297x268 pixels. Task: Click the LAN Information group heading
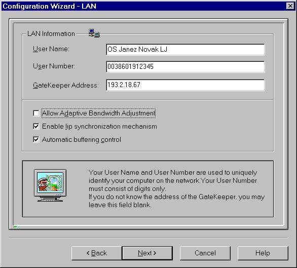(51, 34)
